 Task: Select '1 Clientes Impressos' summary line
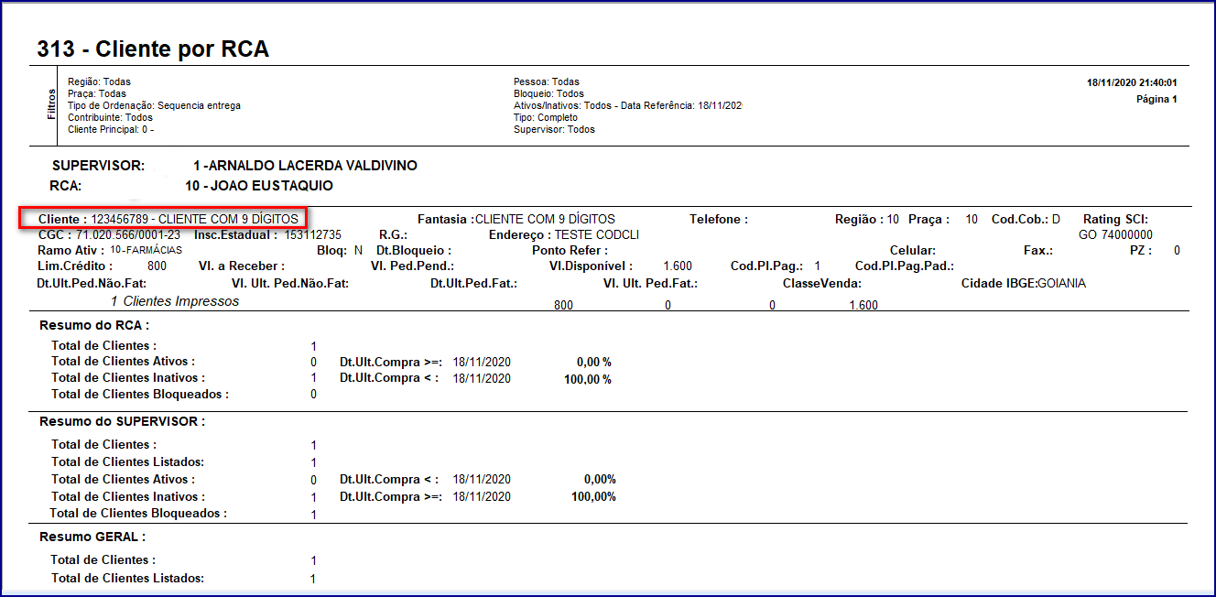tap(175, 301)
